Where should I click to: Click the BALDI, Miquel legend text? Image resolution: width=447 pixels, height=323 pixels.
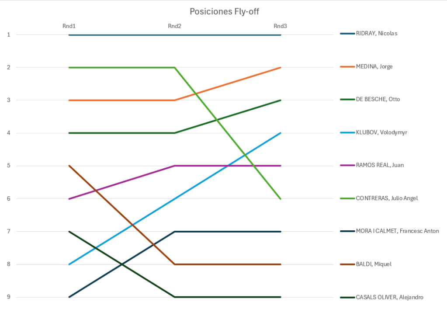click(374, 264)
